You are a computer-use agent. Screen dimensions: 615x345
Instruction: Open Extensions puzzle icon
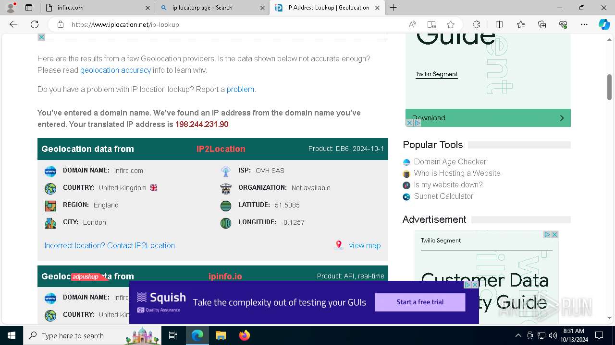[x=476, y=24]
